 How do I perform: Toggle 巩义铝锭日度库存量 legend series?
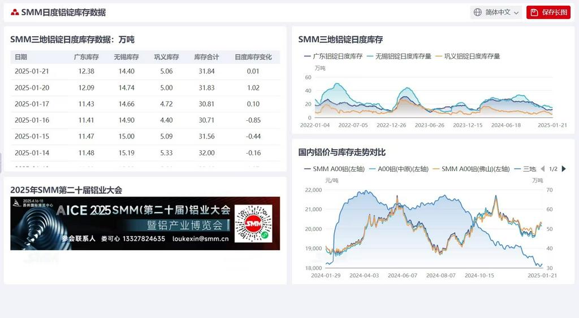coord(468,56)
